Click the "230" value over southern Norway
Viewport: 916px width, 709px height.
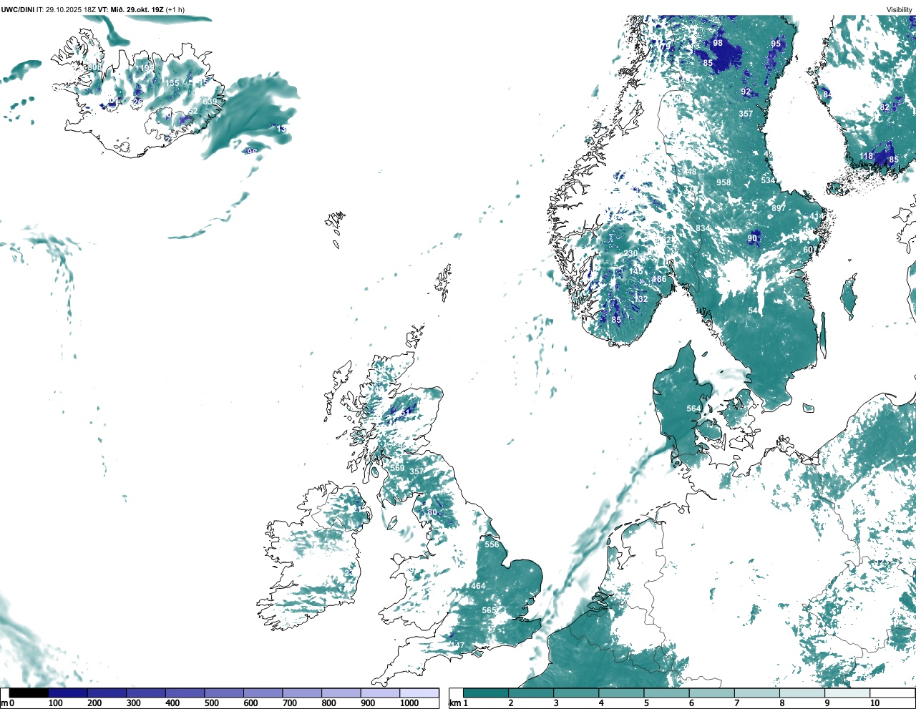pos(630,253)
